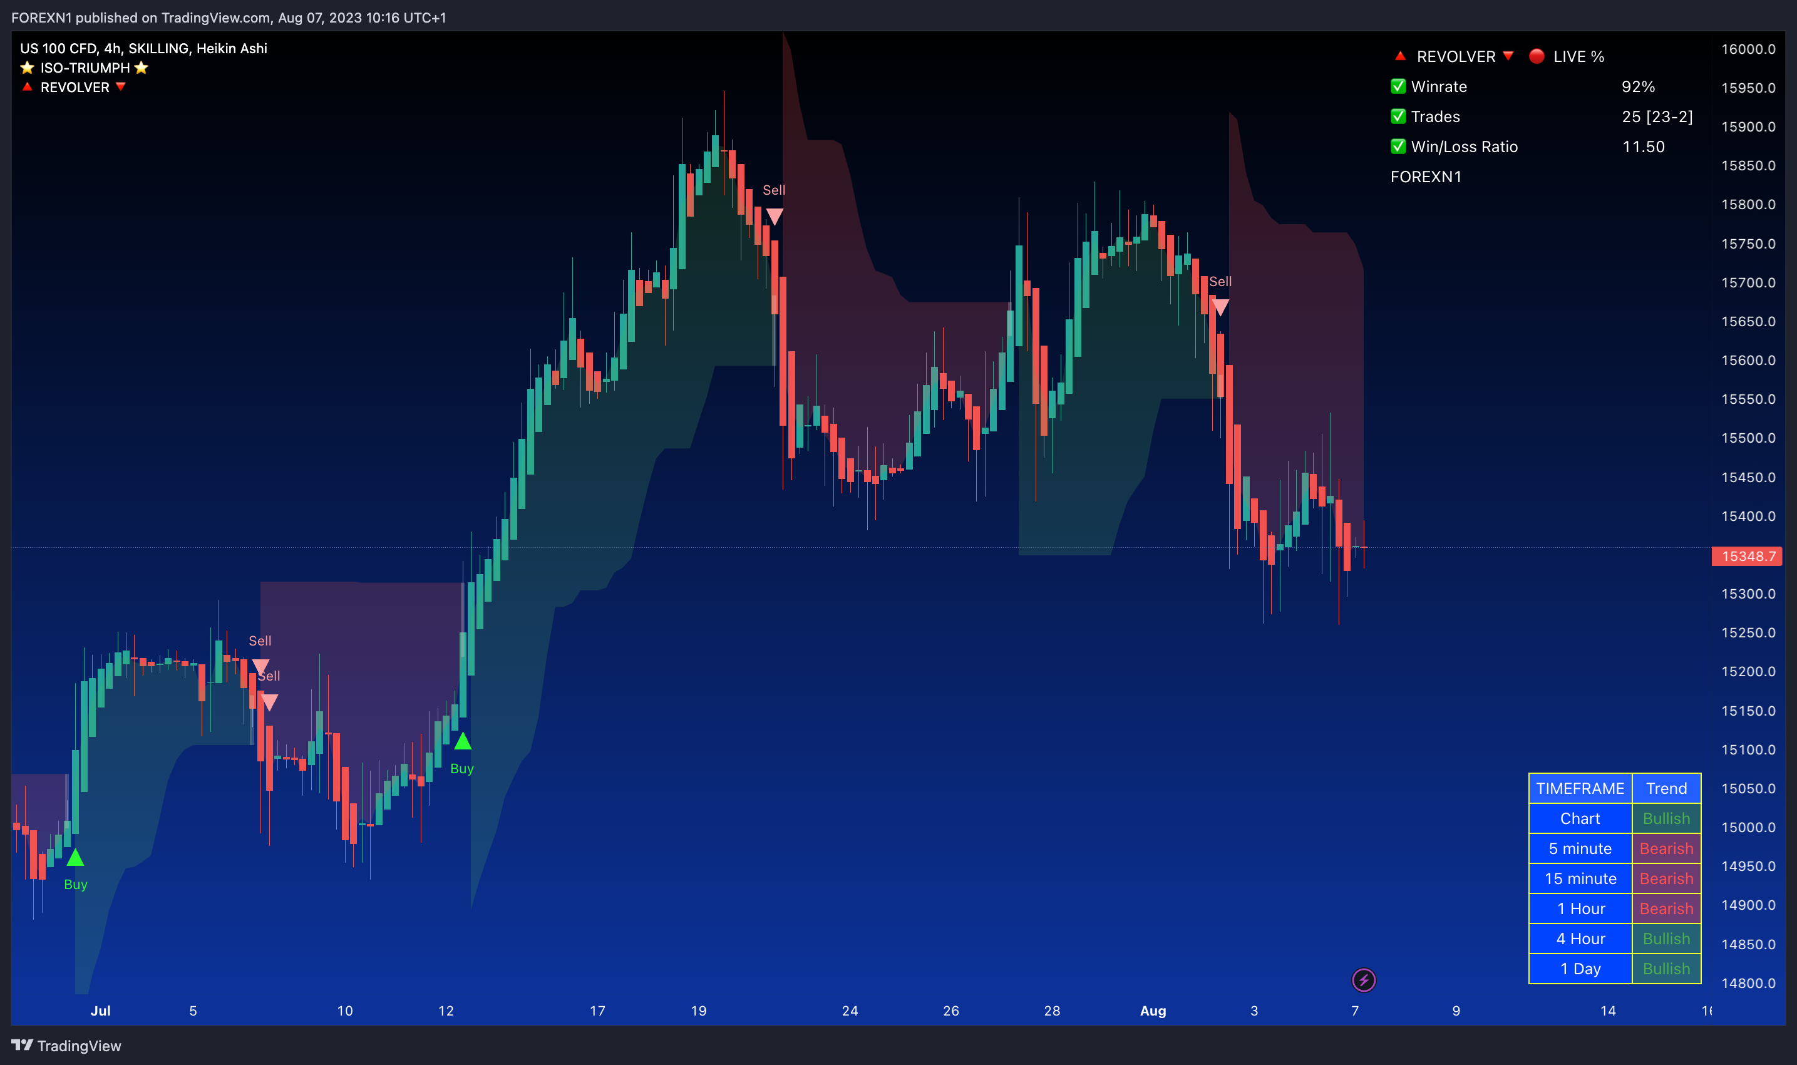Click the Bearish cell for 15 minute
The height and width of the screenshot is (1065, 1797).
pyautogui.click(x=1666, y=878)
